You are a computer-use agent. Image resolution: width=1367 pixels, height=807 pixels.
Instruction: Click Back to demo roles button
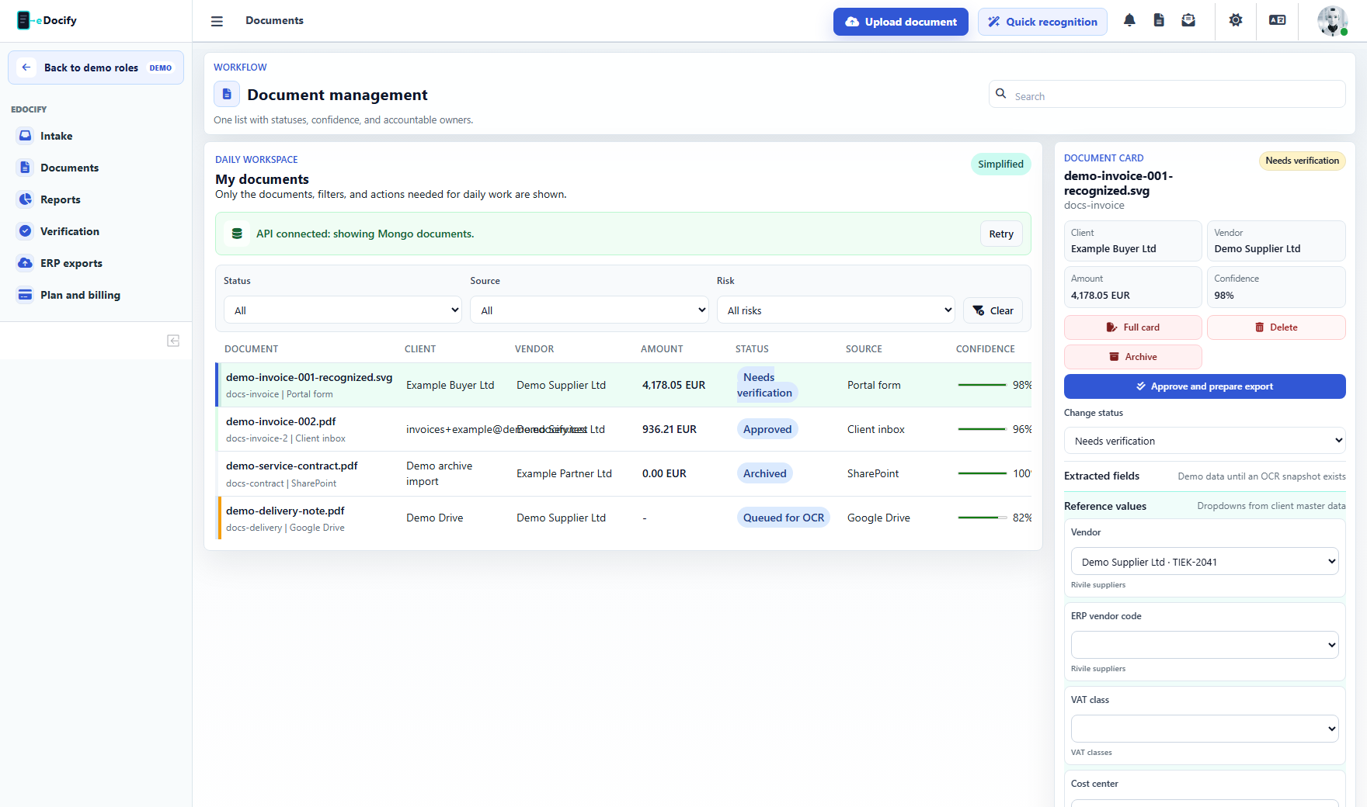96,68
